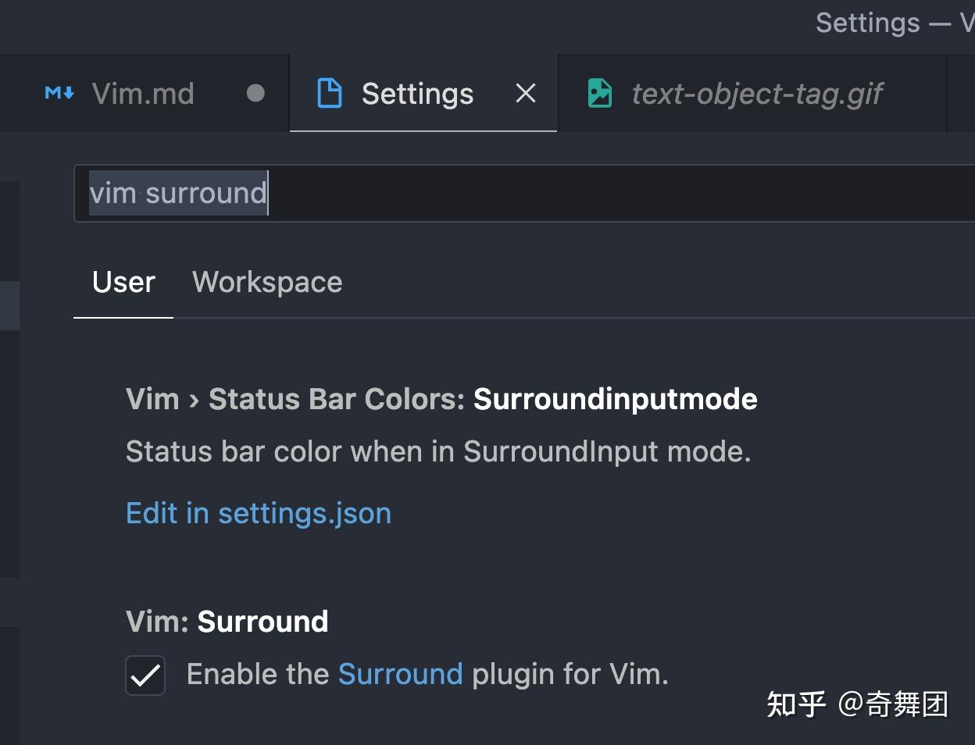
Task: Open "Edit in settings.json"
Action: click(x=258, y=513)
